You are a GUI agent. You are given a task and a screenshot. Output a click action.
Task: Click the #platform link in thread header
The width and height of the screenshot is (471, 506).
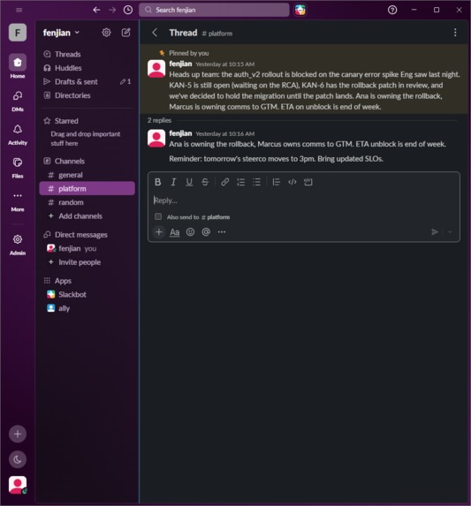click(x=217, y=34)
